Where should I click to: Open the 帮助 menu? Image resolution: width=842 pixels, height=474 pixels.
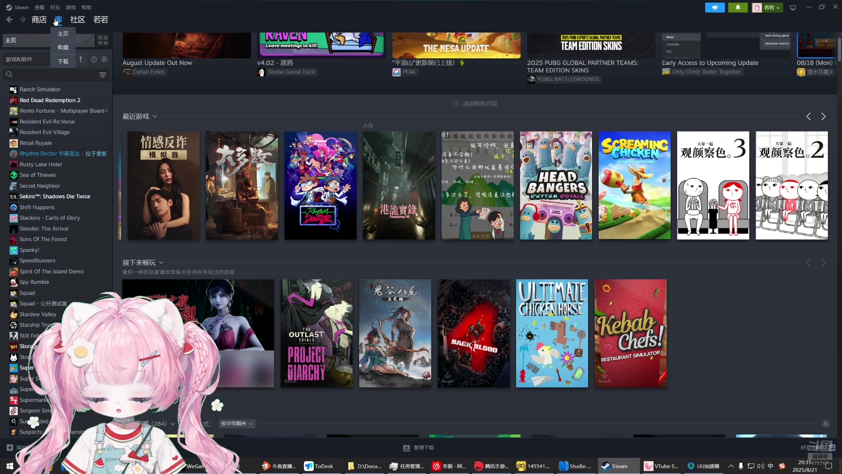tap(86, 7)
